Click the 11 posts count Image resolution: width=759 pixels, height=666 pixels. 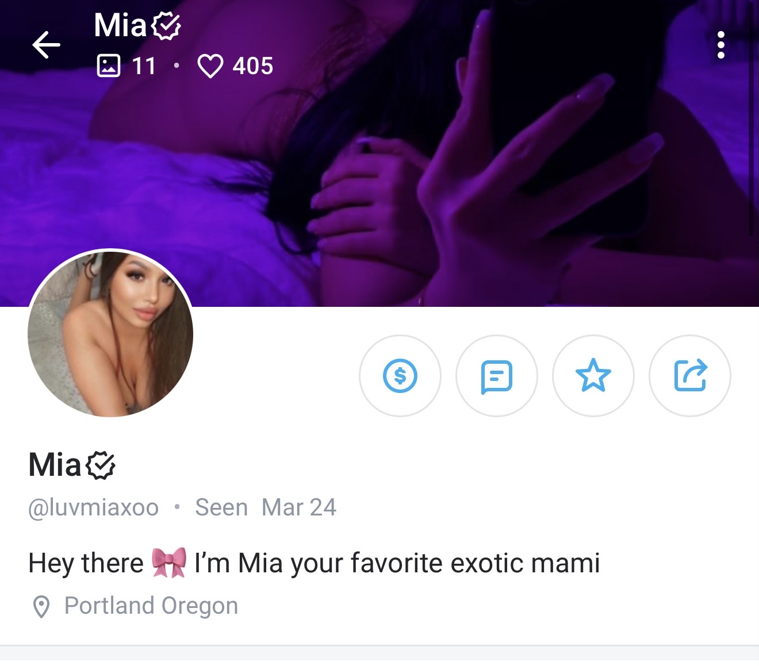pyautogui.click(x=144, y=66)
